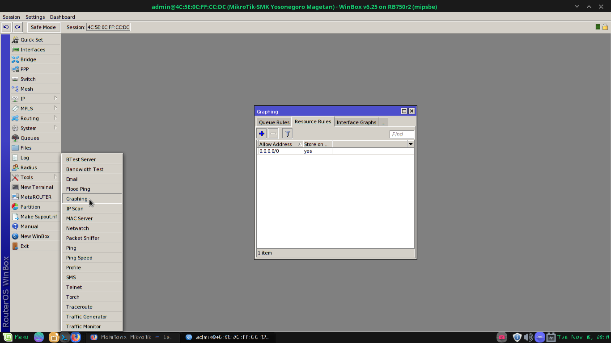Click the Find field in Graphing
Image resolution: width=611 pixels, height=343 pixels.
click(x=402, y=134)
